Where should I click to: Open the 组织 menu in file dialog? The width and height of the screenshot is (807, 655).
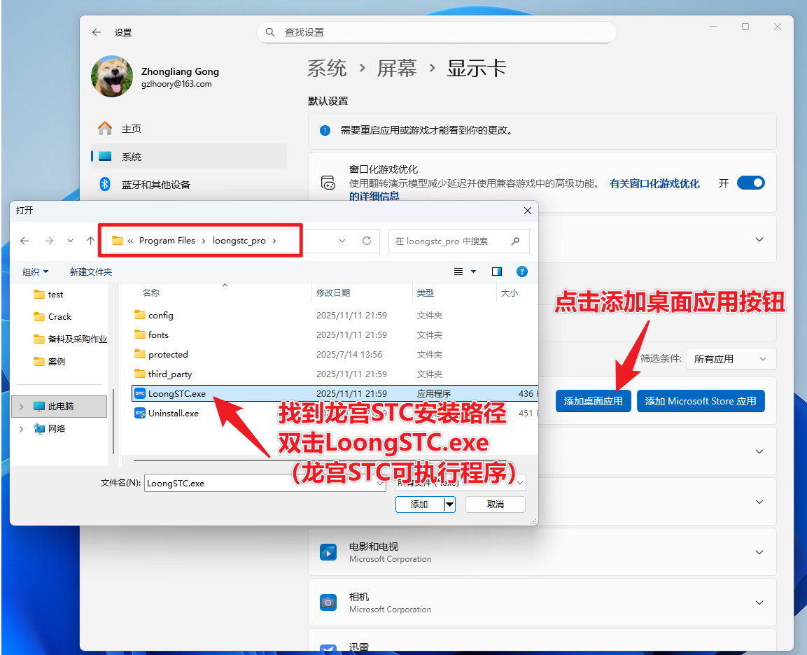35,272
